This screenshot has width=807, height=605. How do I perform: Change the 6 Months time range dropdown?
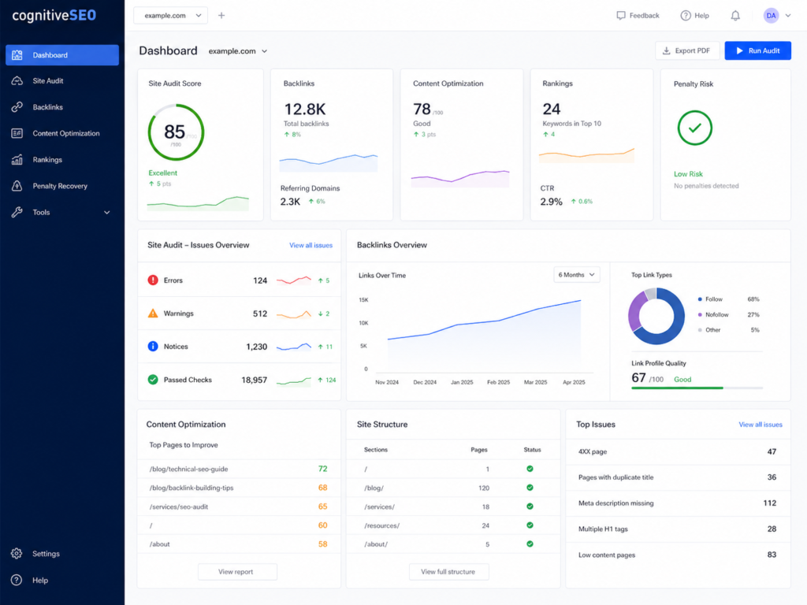tap(576, 275)
